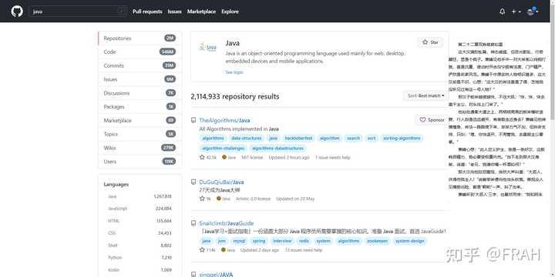555x277 pixels.
Task: Go to Marketplace in top navigation
Action: (x=201, y=12)
